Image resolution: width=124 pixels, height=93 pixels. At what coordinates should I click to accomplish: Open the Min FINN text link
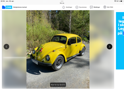point(110,7)
